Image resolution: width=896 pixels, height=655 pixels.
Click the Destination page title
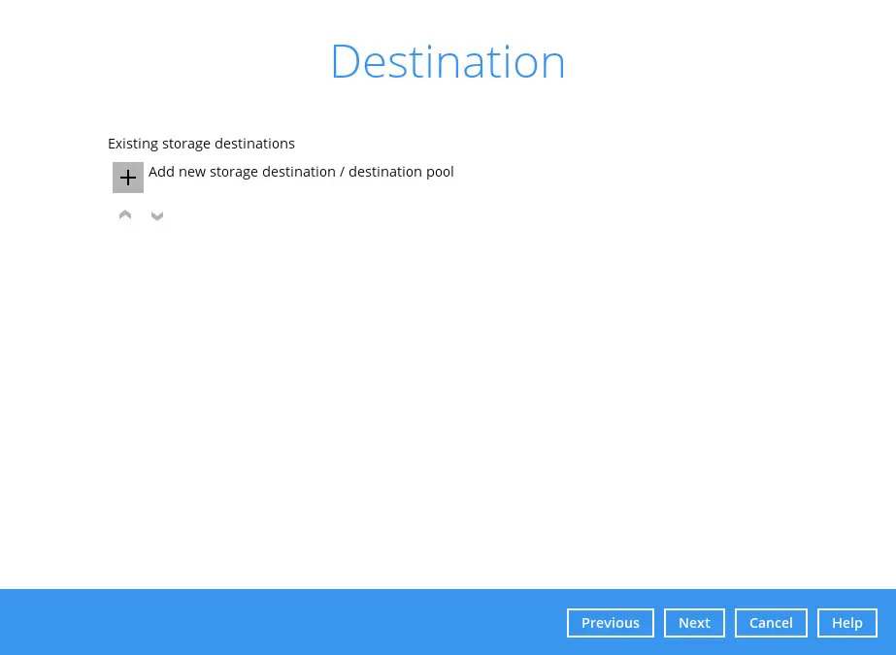(x=448, y=61)
